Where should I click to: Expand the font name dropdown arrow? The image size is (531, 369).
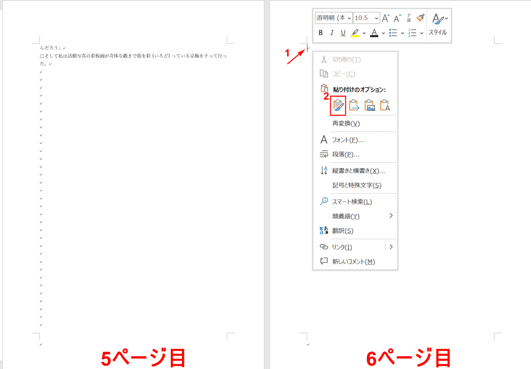tap(349, 18)
